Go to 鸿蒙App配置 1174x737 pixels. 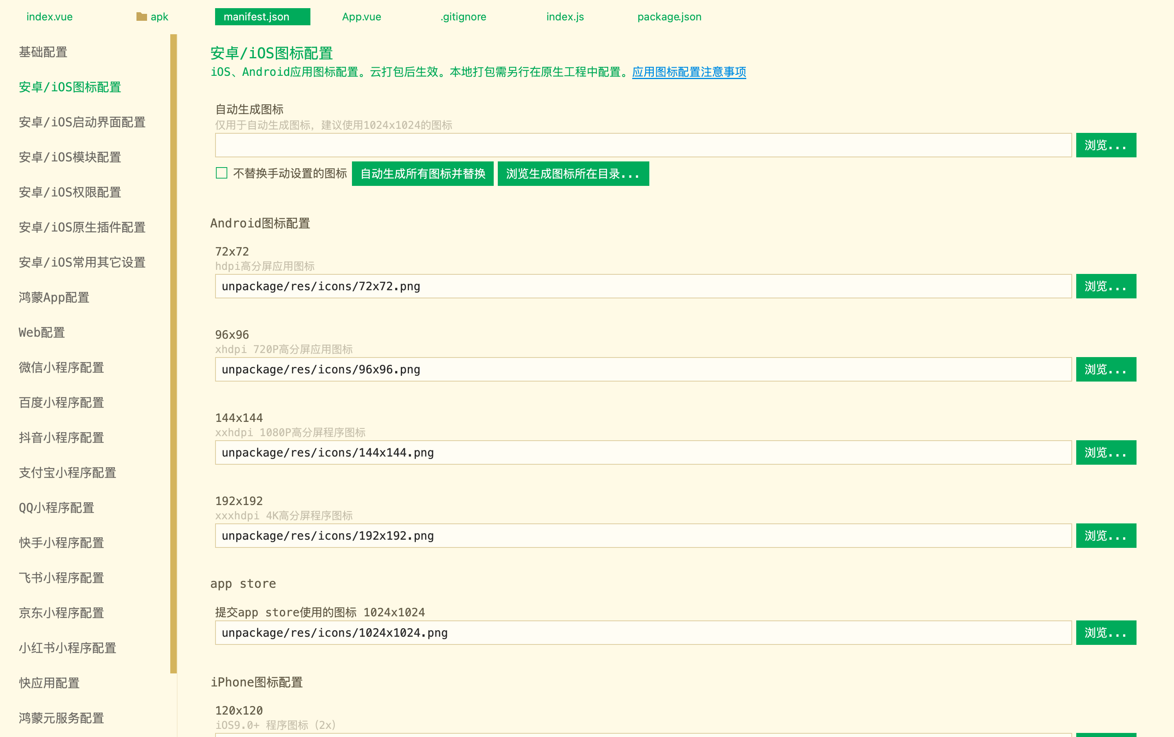pos(54,298)
